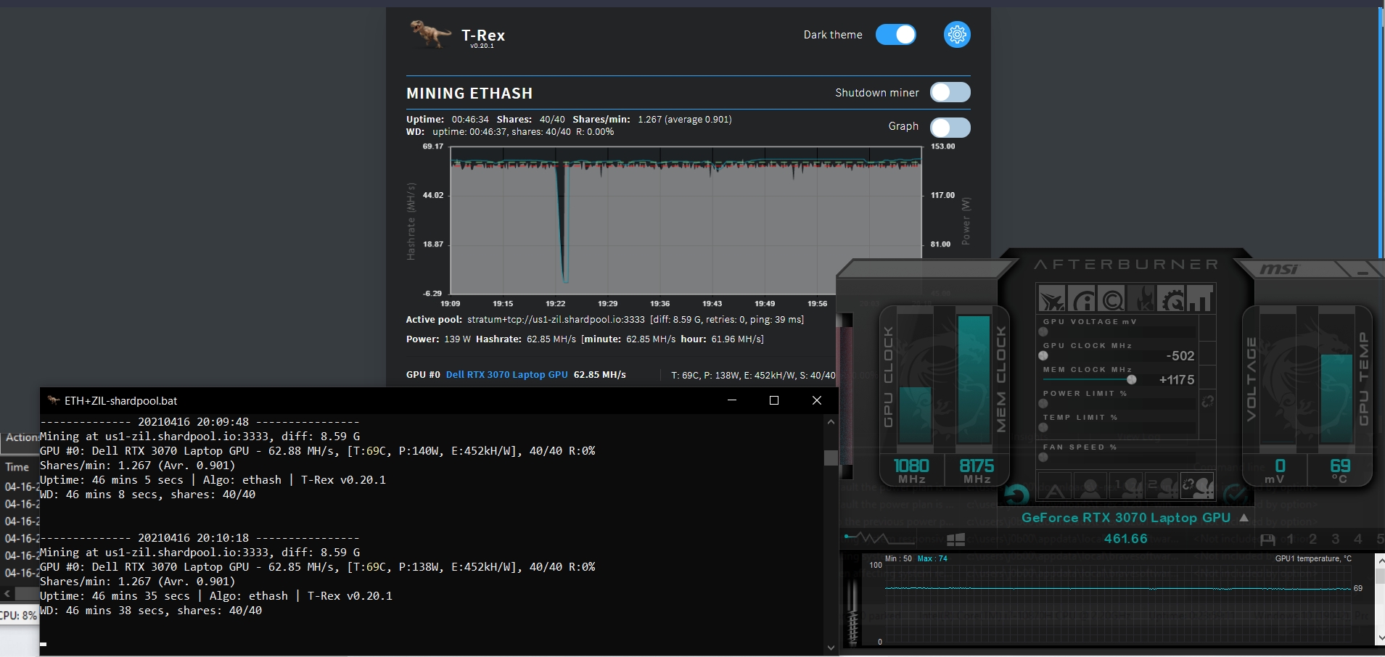Click the console window scrollbar thumb
The height and width of the screenshot is (657, 1385).
click(x=831, y=457)
